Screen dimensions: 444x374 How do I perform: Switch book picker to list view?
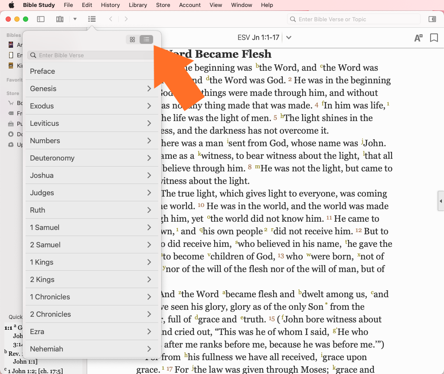tap(147, 39)
